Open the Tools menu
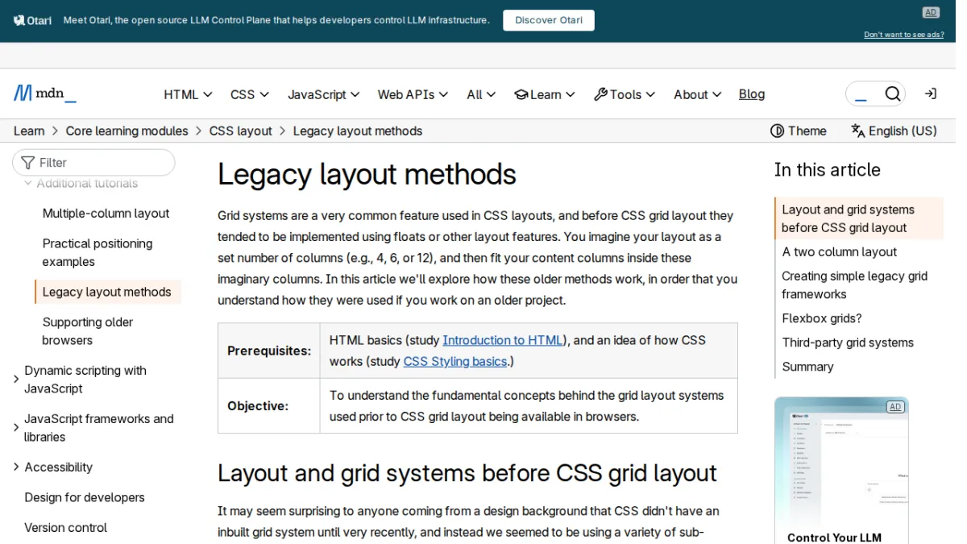Viewport: 967px width, 544px height. coord(625,94)
